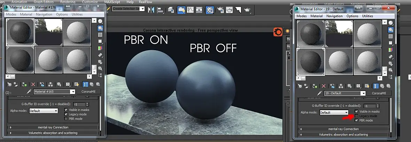Click Sample Type icon in right Material Editor
411x142 pixels.
click(x=390, y=23)
